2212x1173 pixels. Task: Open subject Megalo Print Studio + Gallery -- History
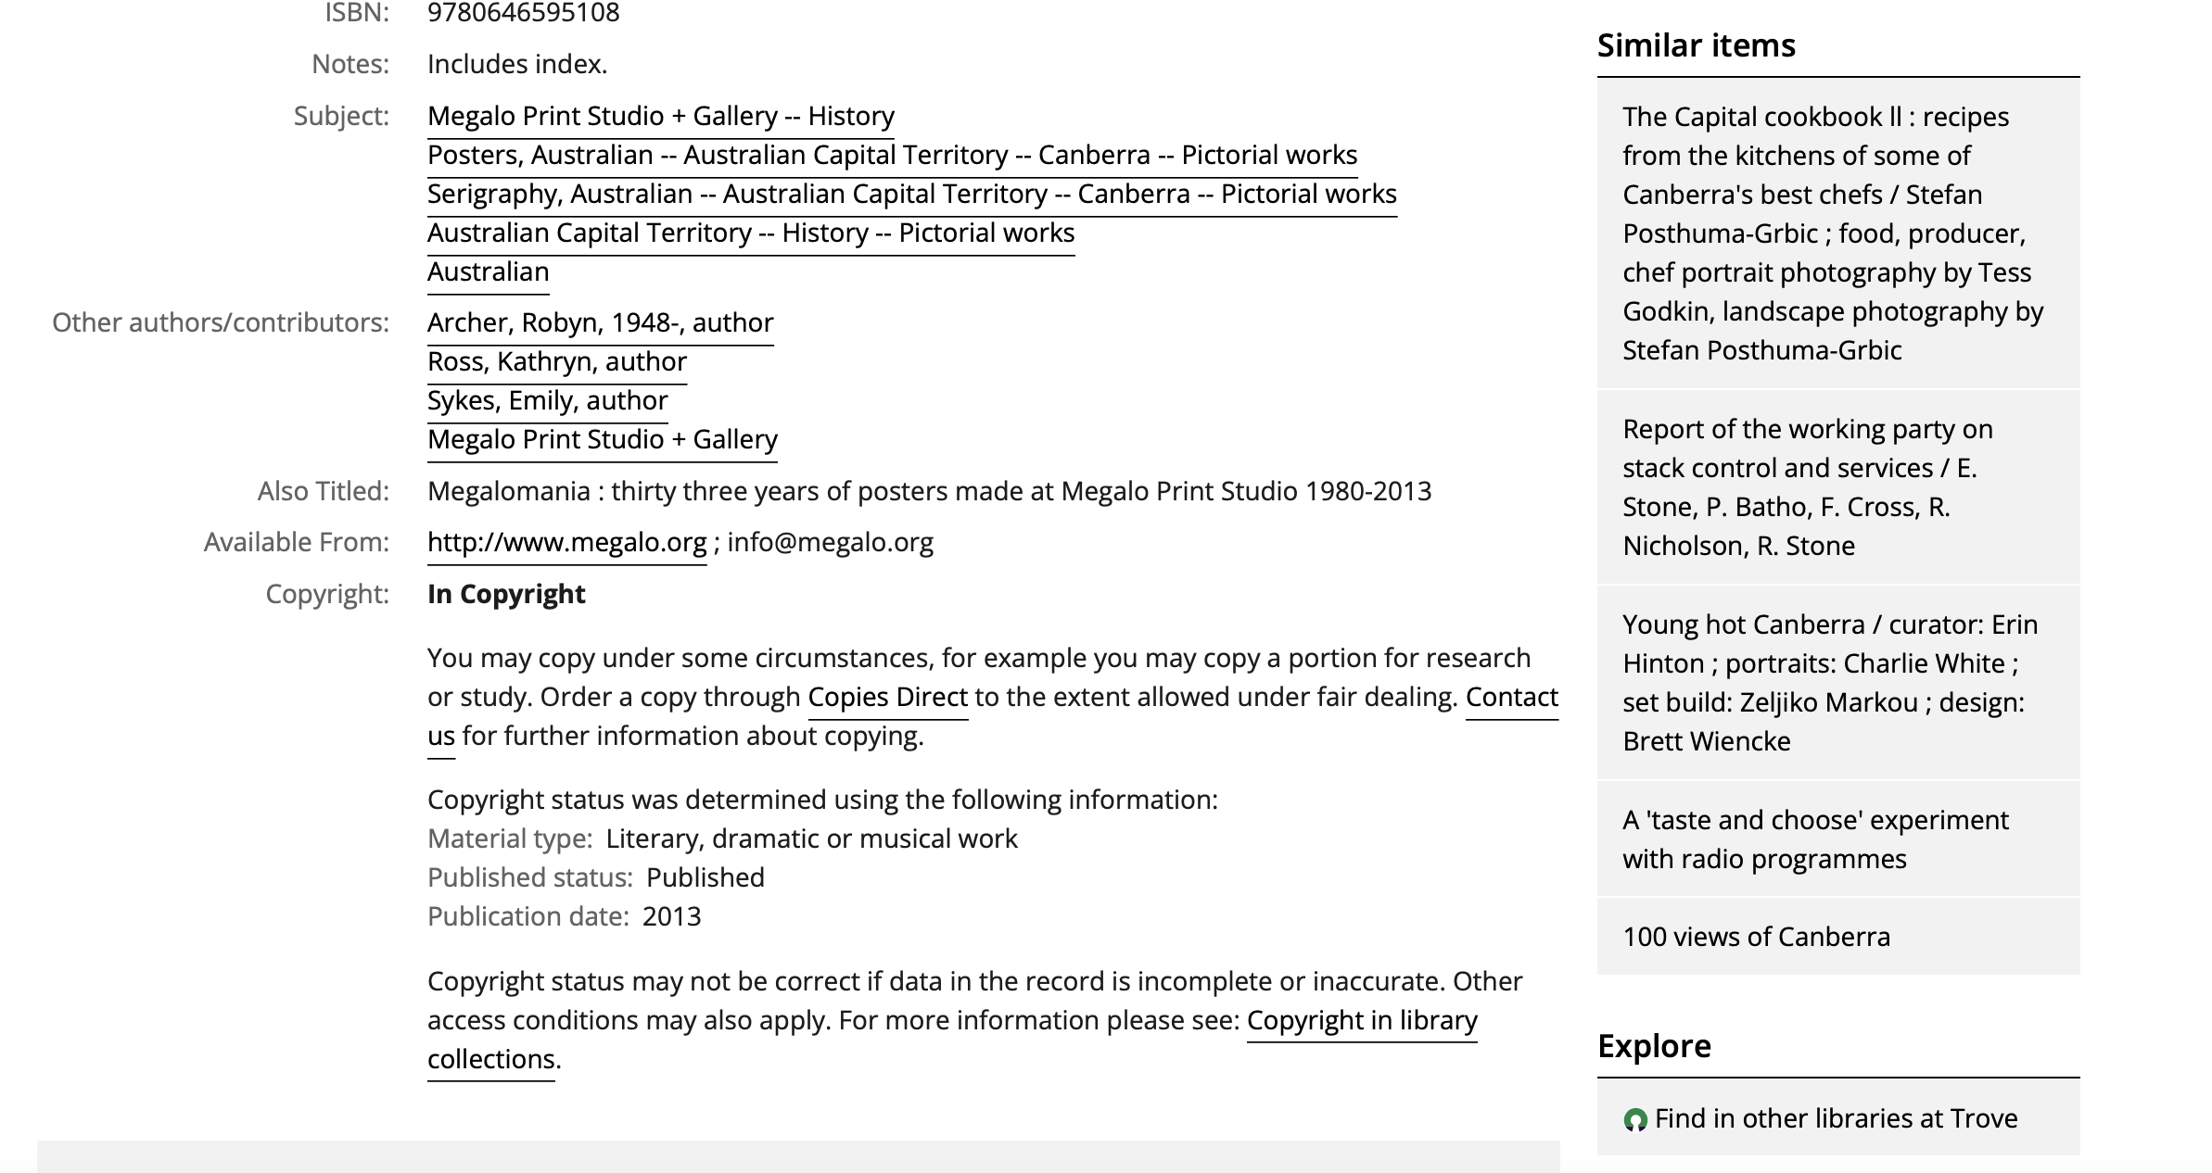click(x=661, y=116)
